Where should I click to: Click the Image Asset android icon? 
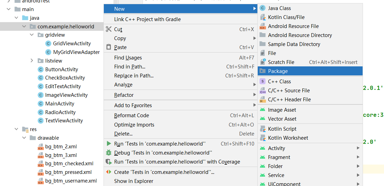pos(263,110)
